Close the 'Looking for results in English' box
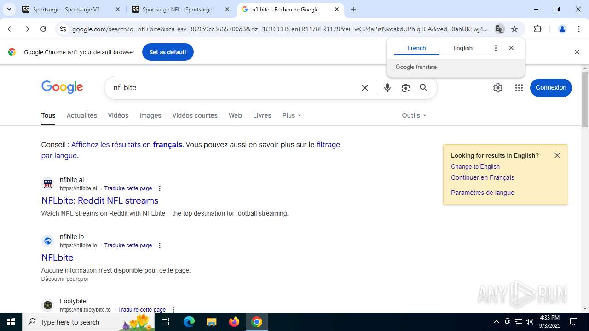Viewport: 589px width, 331px height. click(x=557, y=155)
